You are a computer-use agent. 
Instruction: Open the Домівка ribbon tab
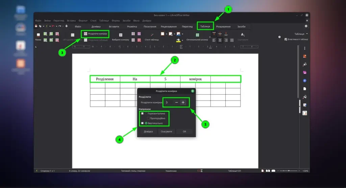pos(96,26)
